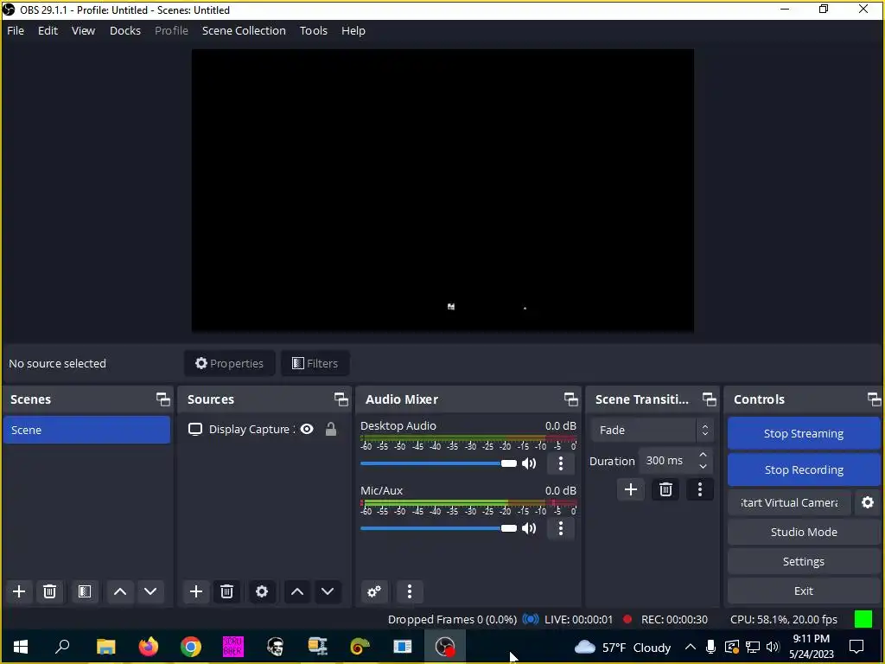Screen dimensions: 885x664
Task: Open the Docks menu
Action: click(x=124, y=31)
